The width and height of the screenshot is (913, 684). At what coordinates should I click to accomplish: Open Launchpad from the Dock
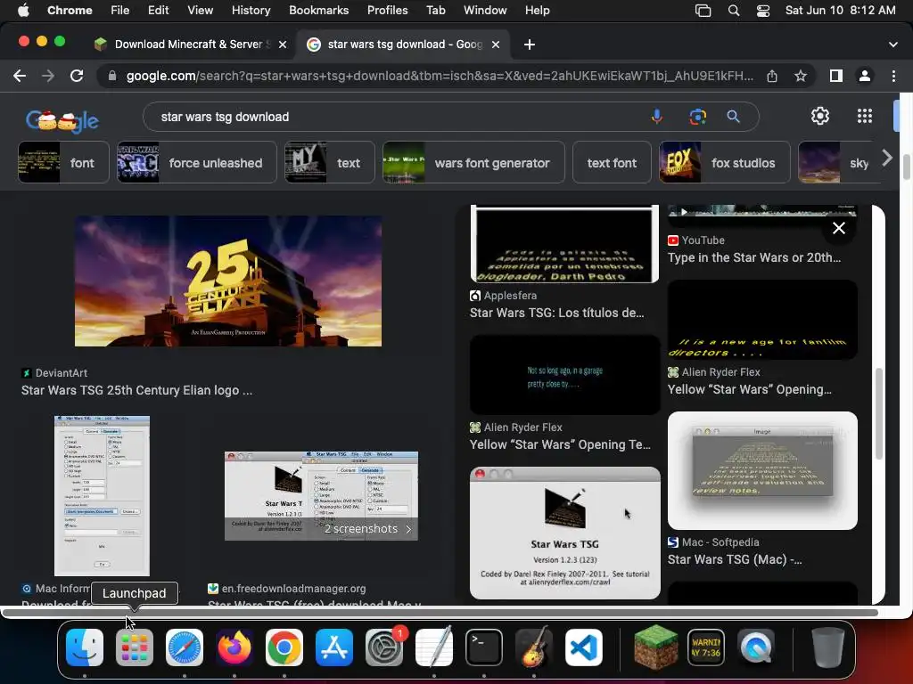point(135,647)
